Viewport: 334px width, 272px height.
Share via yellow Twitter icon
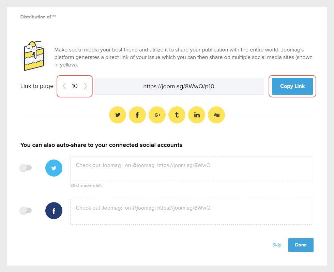(118, 115)
